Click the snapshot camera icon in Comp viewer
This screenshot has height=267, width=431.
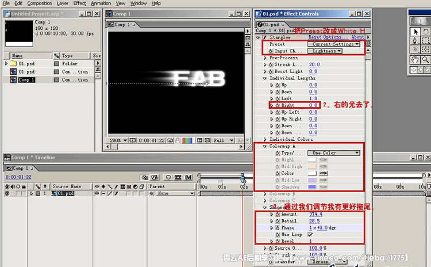click(x=170, y=140)
